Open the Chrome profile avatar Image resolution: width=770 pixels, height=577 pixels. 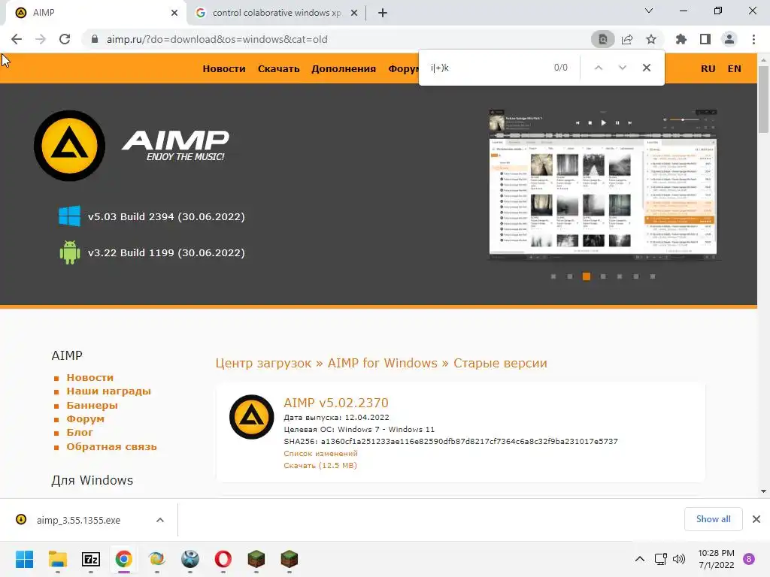[x=729, y=39]
